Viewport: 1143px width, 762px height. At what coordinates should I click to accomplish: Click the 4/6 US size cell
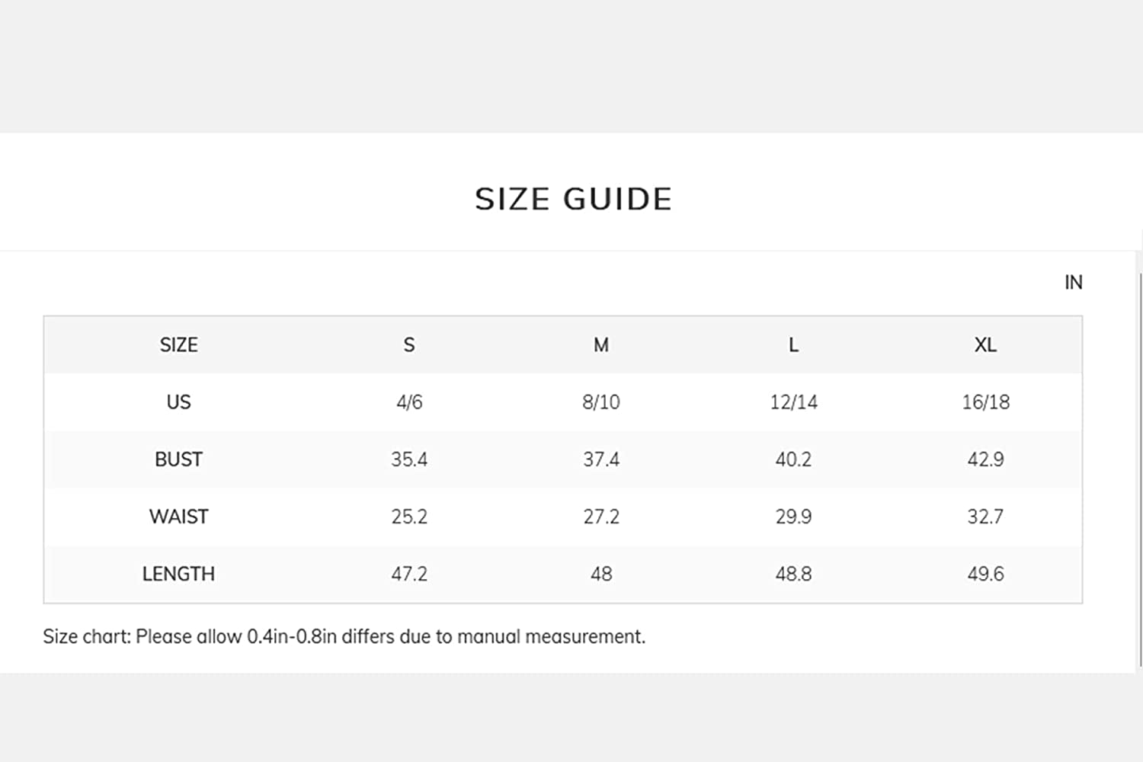[409, 402]
